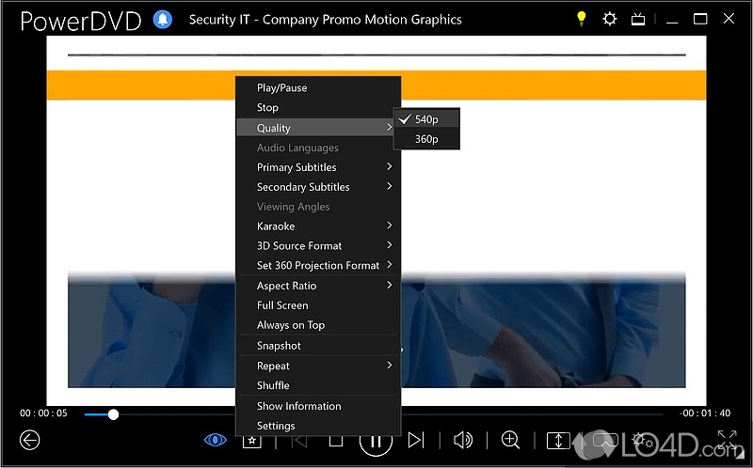The width and height of the screenshot is (753, 468).
Task: Pause playback with the round button
Action: (376, 442)
